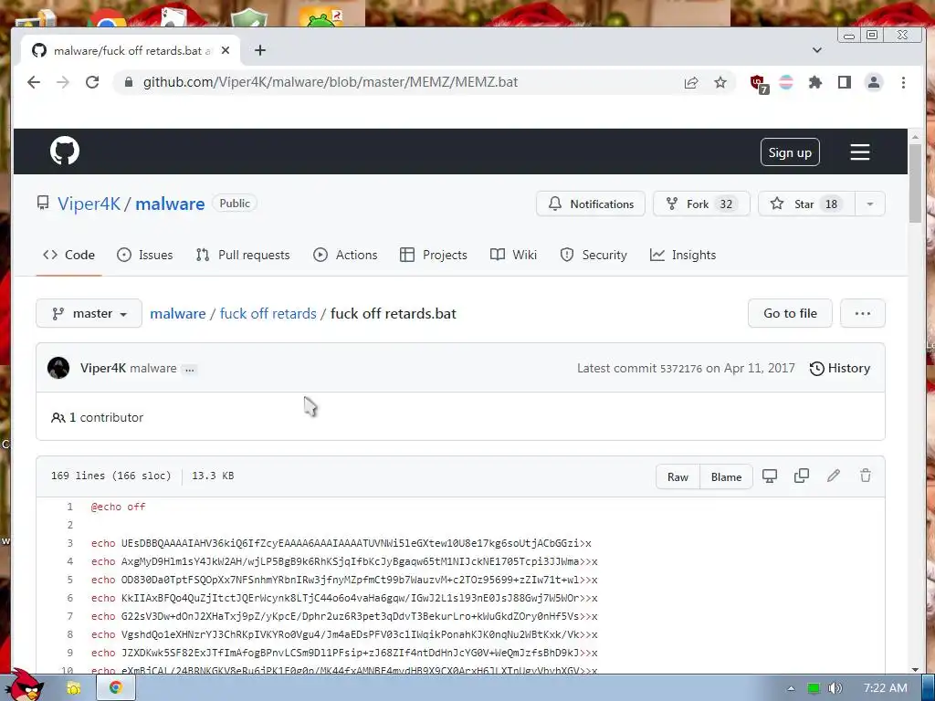Click the Notifications button
Viewport: 935px width, 701px height.
591,204
